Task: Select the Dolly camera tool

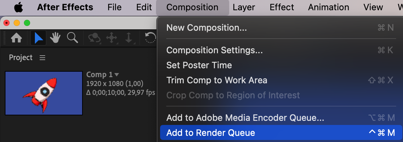Action: (x=129, y=38)
